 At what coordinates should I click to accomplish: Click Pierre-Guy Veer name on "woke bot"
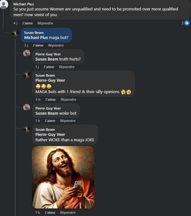48,108
